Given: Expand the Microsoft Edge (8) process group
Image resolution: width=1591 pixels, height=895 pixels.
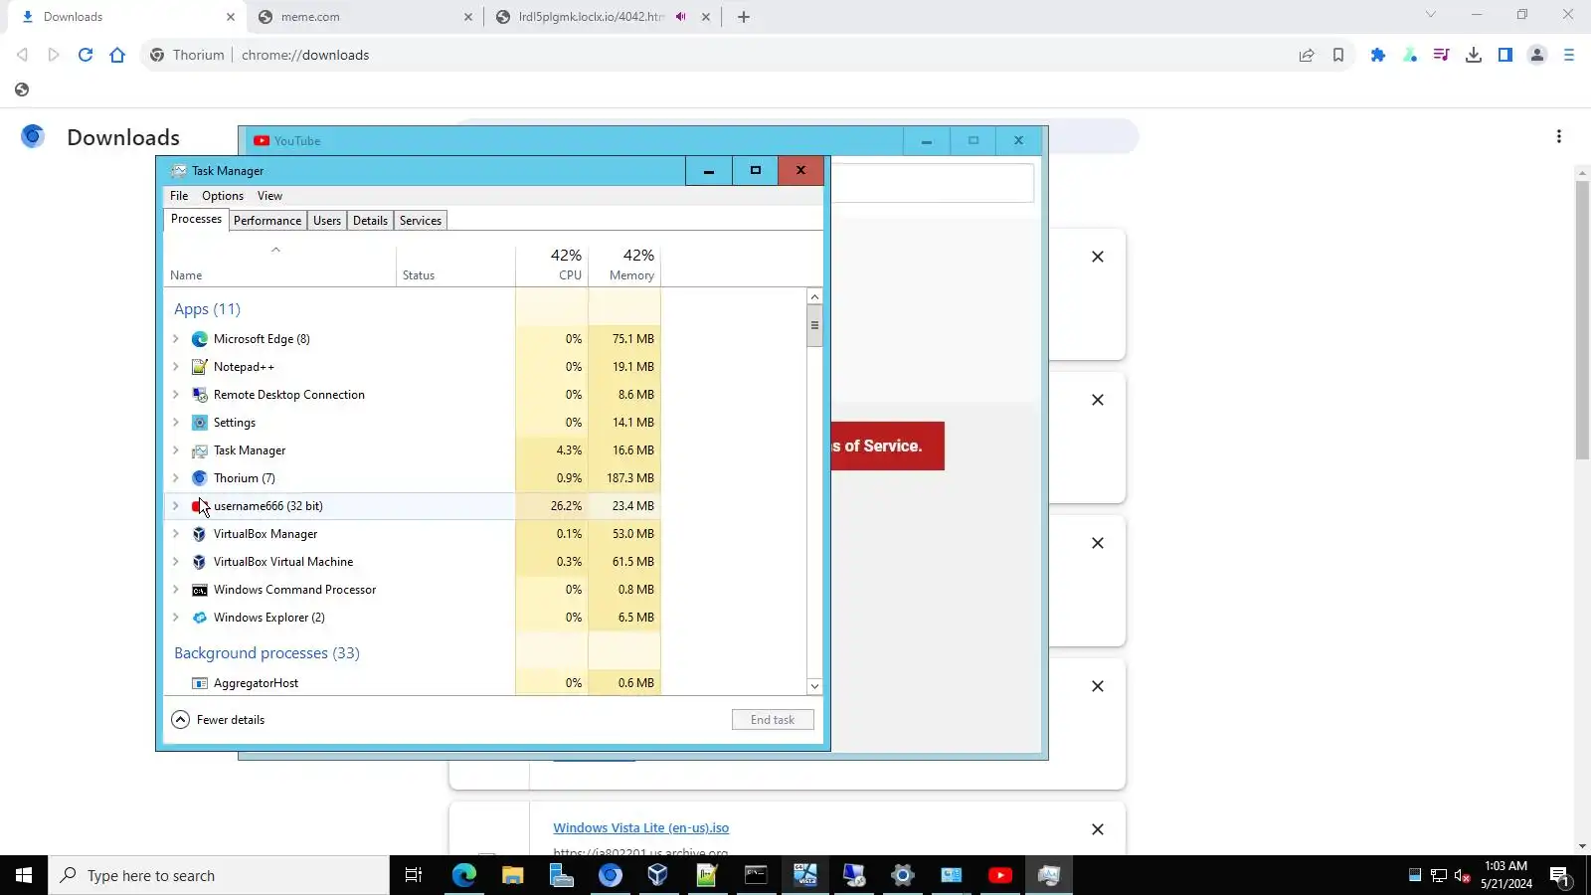Looking at the screenshot, I should coord(176,339).
